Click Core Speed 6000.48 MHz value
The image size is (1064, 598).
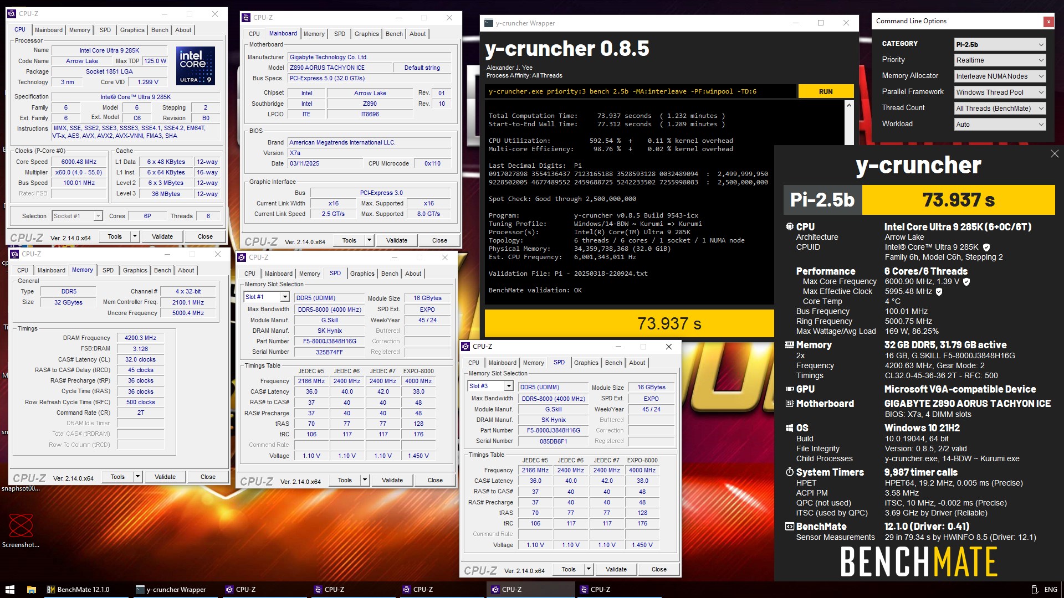pyautogui.click(x=79, y=162)
